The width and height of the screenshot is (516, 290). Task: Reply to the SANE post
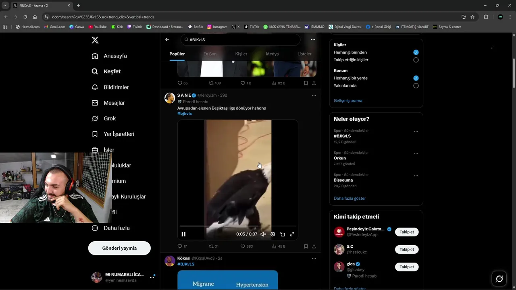pyautogui.click(x=182, y=246)
